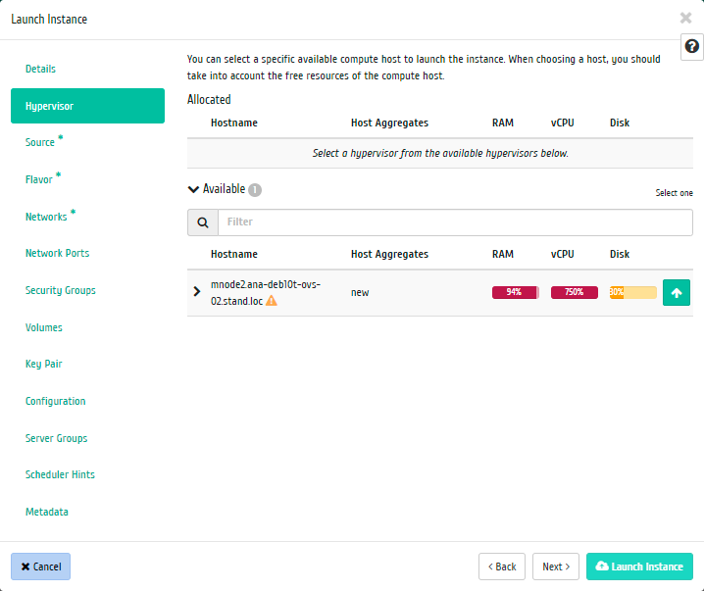This screenshot has width=704, height=591.
Task: Click the Available count badge
Action: pyautogui.click(x=255, y=190)
